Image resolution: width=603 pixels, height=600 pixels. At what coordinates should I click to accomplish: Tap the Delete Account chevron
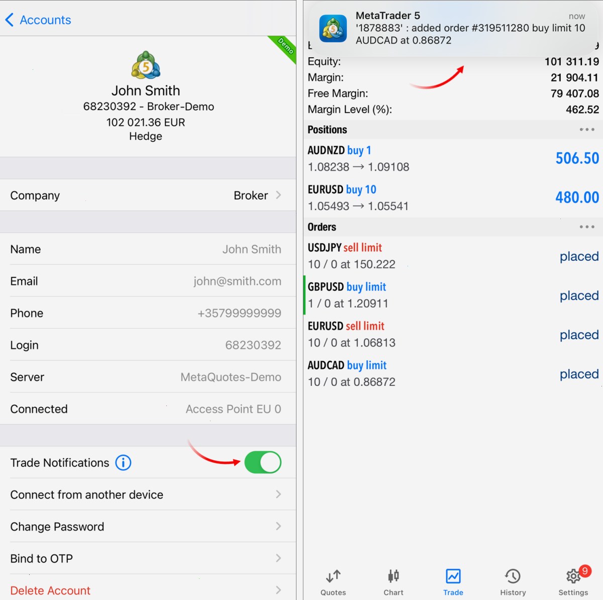tap(278, 590)
